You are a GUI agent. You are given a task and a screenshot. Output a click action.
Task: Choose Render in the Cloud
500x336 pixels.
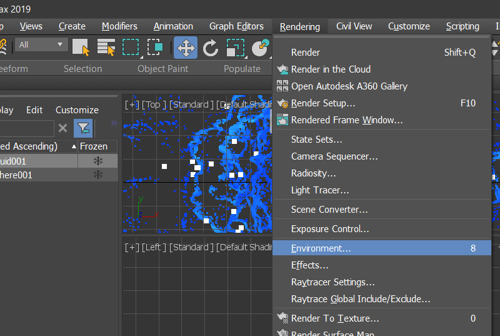[382, 69]
